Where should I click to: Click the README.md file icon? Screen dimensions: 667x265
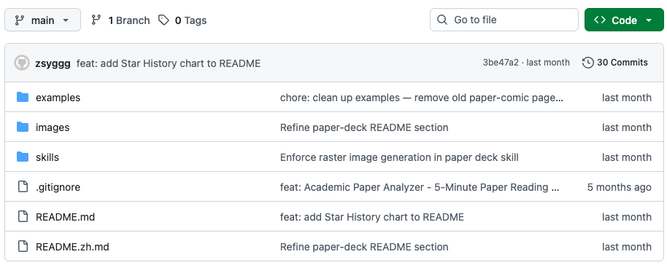tap(23, 216)
